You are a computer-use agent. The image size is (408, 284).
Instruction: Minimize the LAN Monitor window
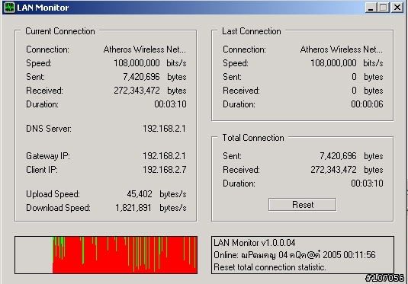[371, 8]
